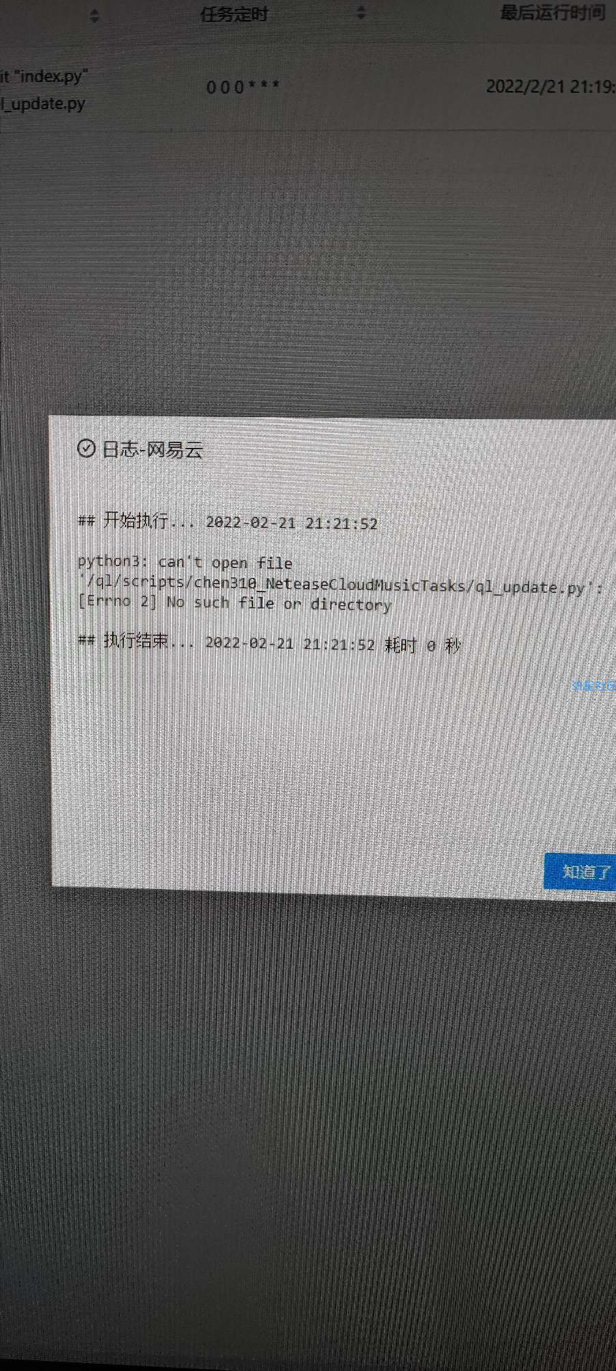Dismiss the log dialog with 知道了 button
Viewport: 616px width, 1371px height.
pyautogui.click(x=580, y=872)
